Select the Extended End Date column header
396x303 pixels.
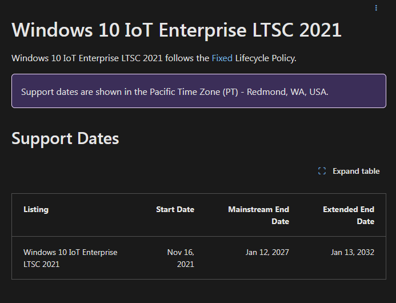pyautogui.click(x=349, y=215)
